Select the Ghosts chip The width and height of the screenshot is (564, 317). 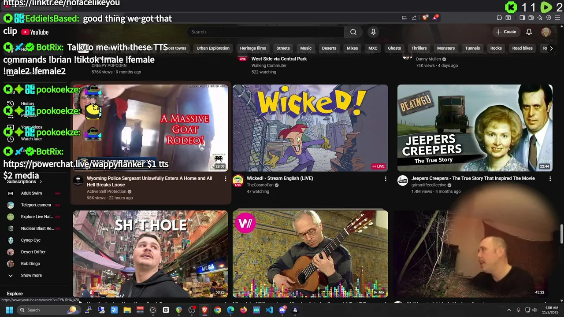(x=394, y=48)
